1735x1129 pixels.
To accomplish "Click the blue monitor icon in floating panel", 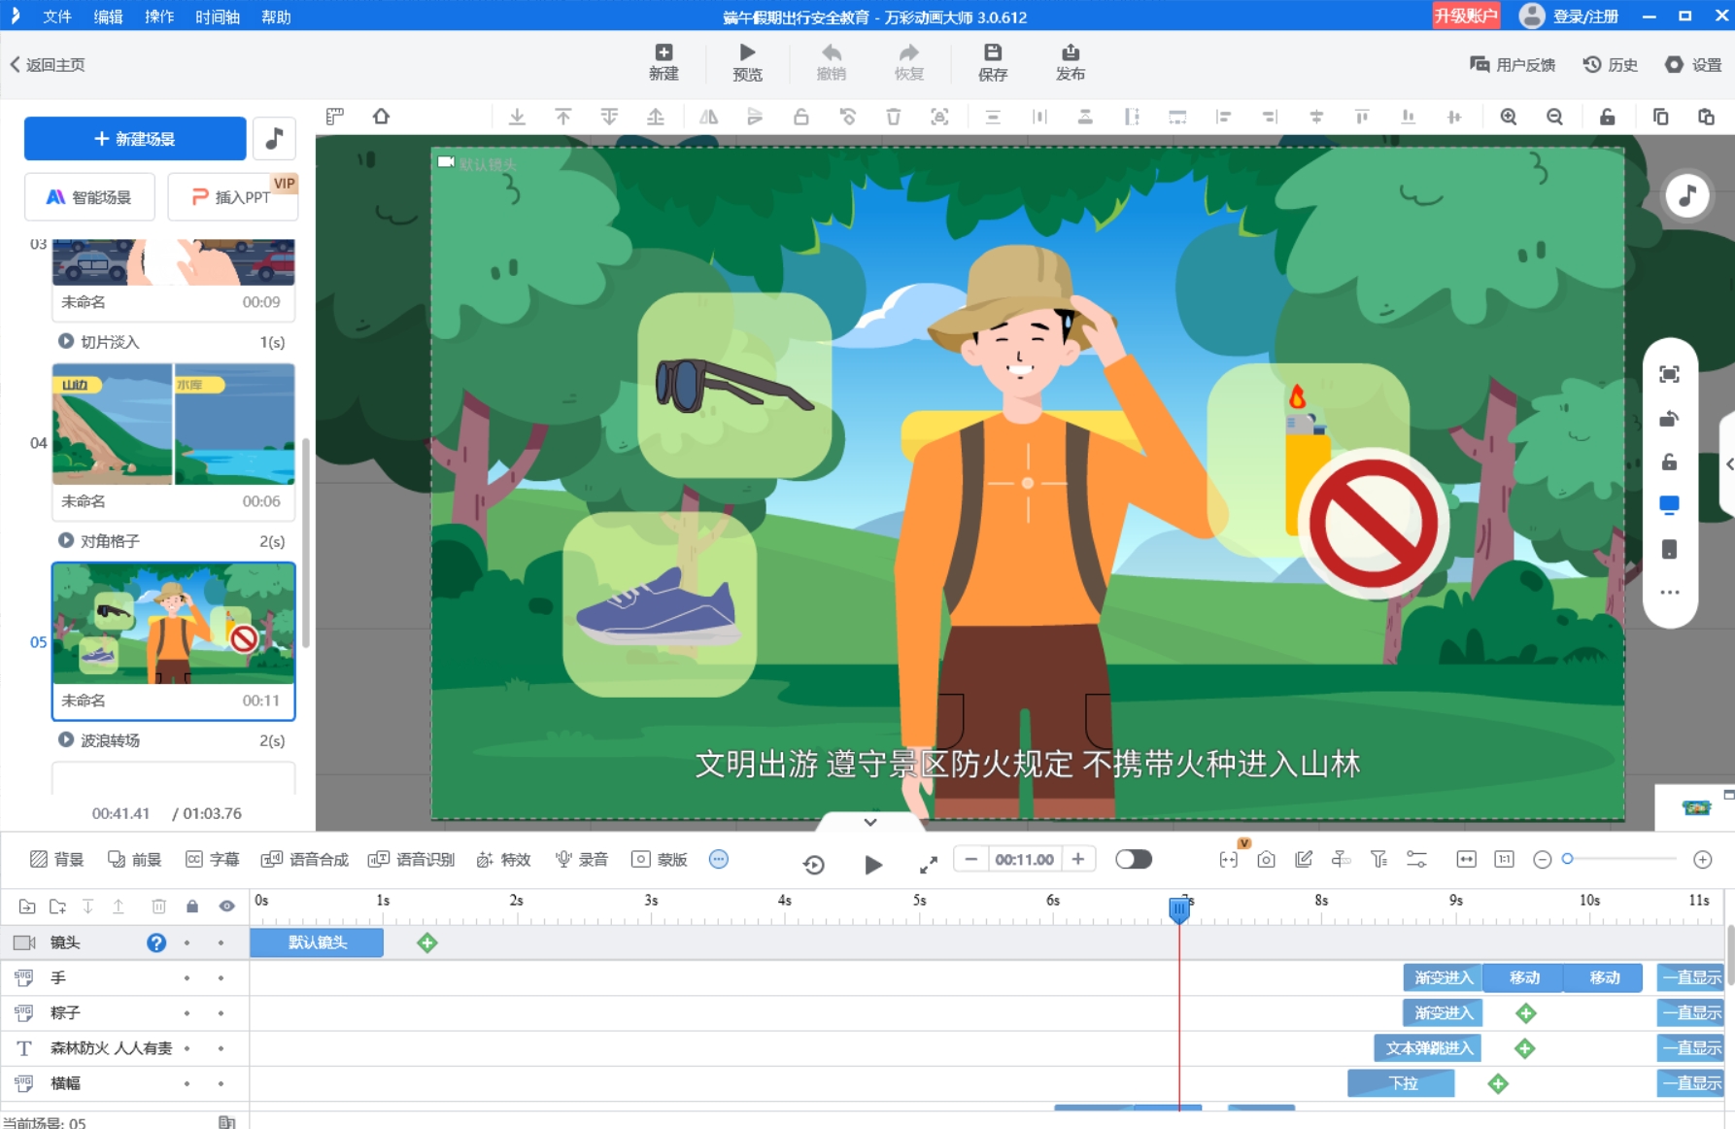I will click(x=1669, y=504).
